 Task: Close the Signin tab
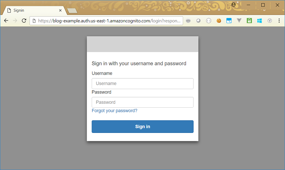[x=60, y=11]
